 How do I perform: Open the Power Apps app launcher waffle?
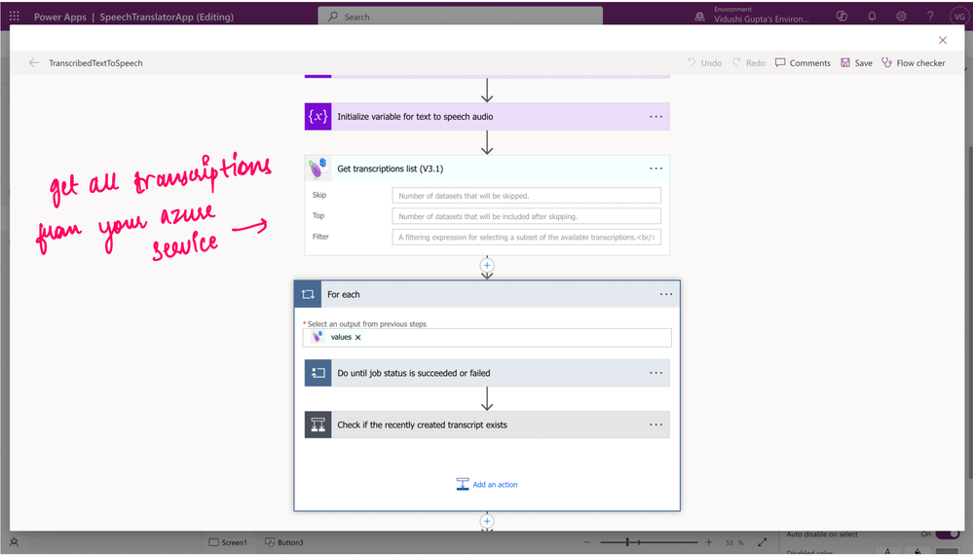[15, 17]
